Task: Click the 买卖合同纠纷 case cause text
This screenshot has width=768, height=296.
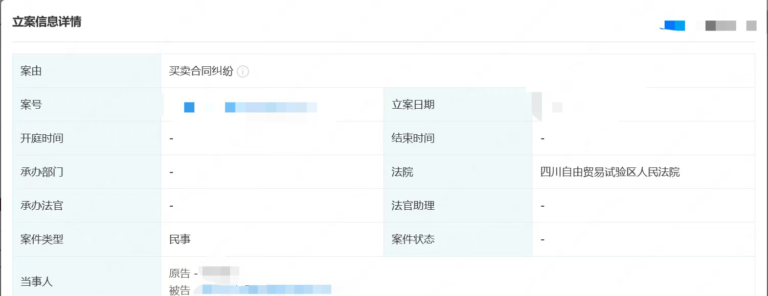Action: (x=201, y=71)
